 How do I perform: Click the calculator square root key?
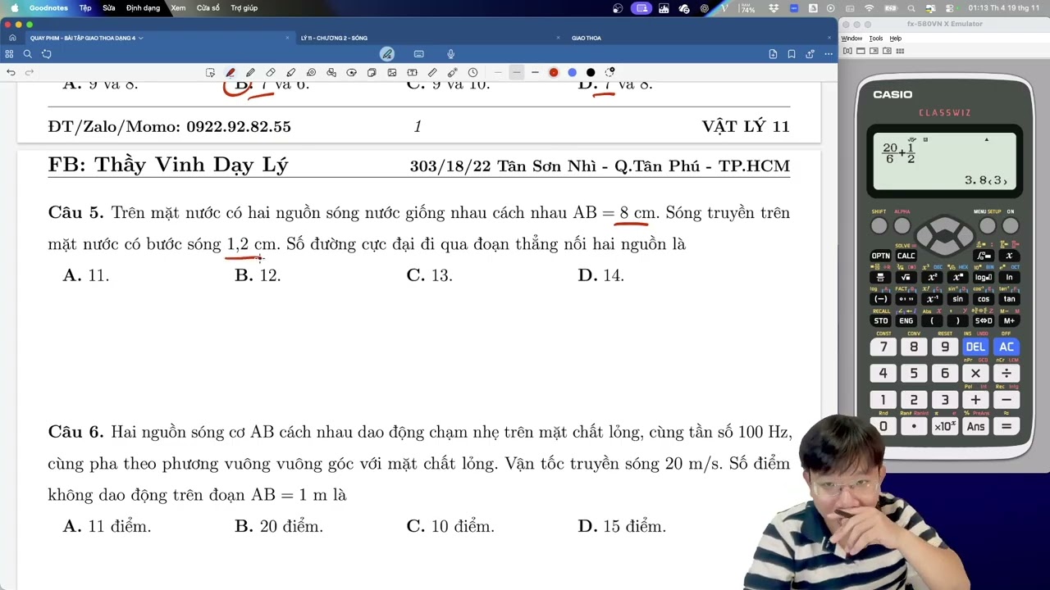(906, 277)
